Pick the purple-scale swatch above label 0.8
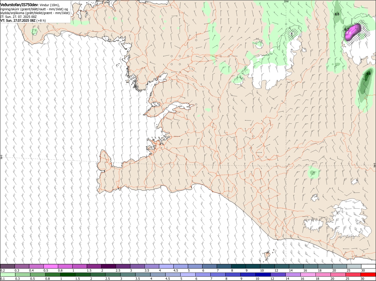The height and width of the screenshot is (281, 376). point(65,266)
